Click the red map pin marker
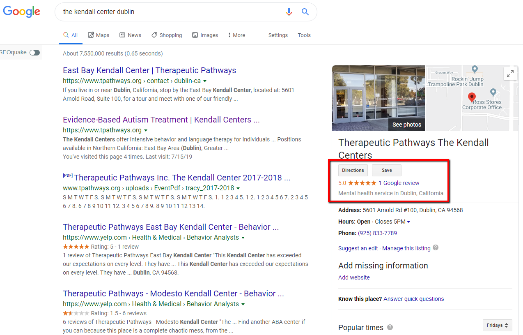Screen dimensions: 523x335 click(472, 97)
